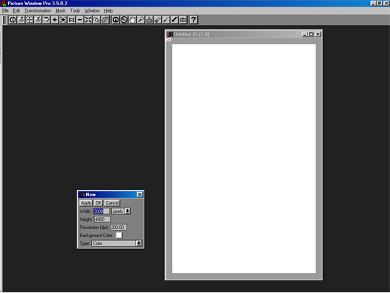This screenshot has width=390, height=293.
Task: Click the toolbar grip handle at left
Action: pos(4,20)
